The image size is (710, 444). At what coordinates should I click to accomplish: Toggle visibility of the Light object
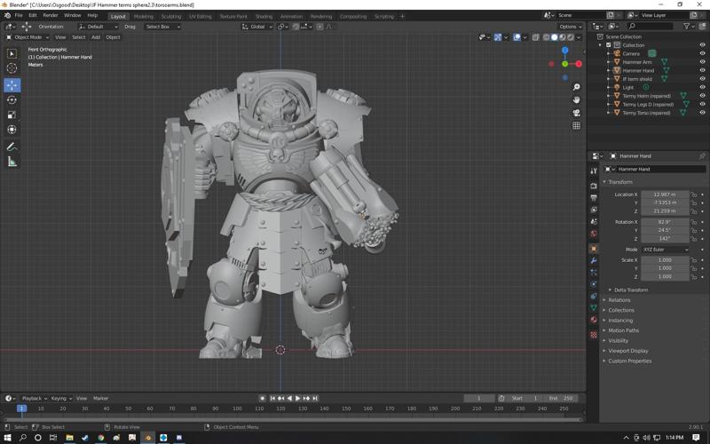[702, 88]
